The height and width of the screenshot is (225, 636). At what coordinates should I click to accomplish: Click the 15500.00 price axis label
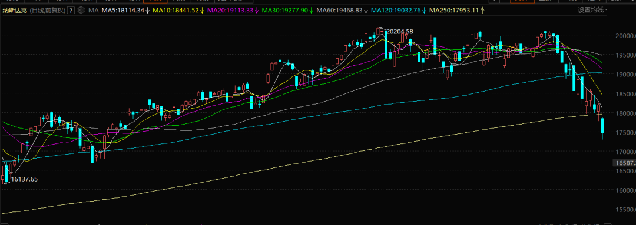tap(625, 210)
